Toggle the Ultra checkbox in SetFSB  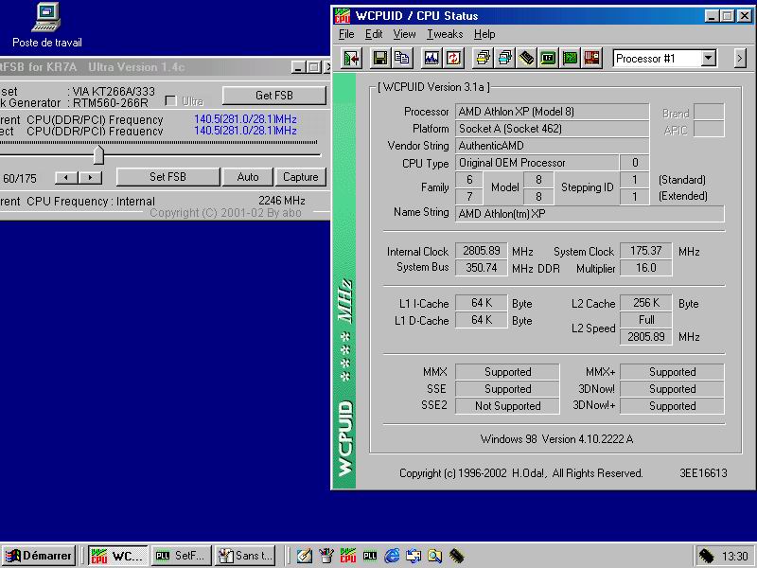click(x=171, y=101)
